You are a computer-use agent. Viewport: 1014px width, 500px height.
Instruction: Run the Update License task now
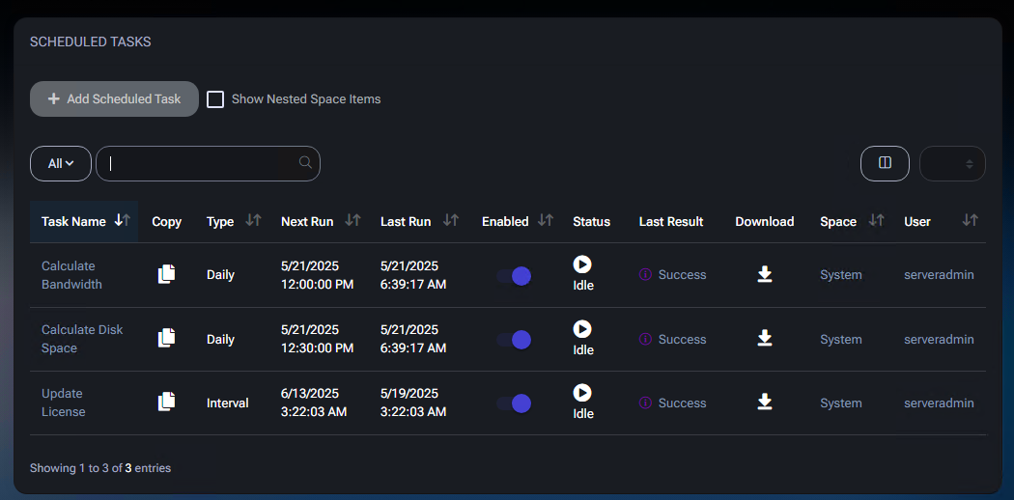(x=582, y=392)
